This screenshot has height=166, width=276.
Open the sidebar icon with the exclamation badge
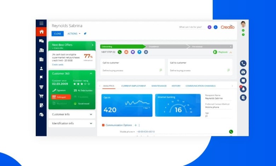click(41, 115)
